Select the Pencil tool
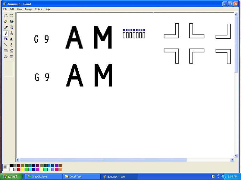Screen dimensions: 241x180 (x=6, y=33)
